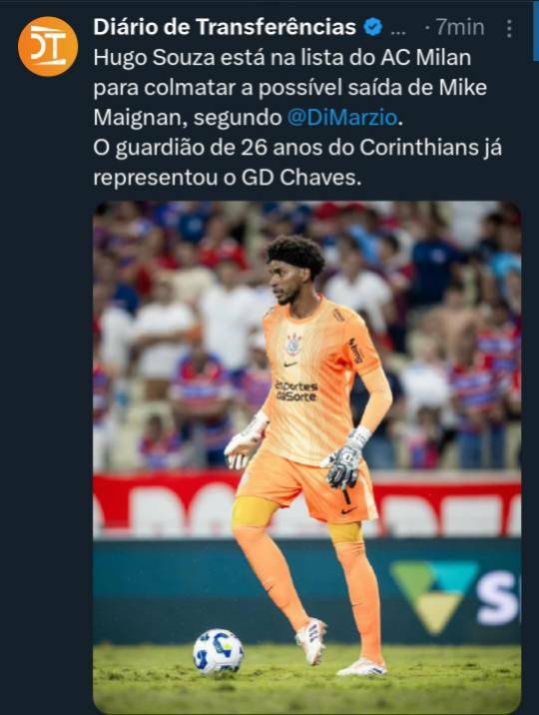Open the Diário de Transferências account name
Viewport: 539px width, 715px height.
coord(225,27)
